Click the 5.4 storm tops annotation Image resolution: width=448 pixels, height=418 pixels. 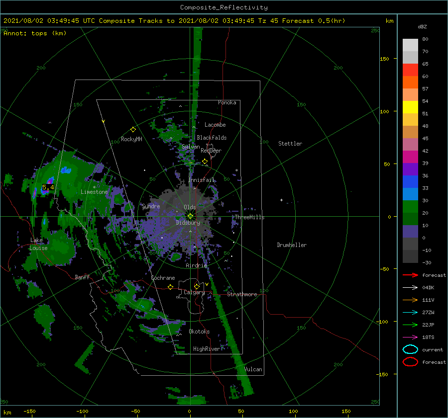pos(48,187)
